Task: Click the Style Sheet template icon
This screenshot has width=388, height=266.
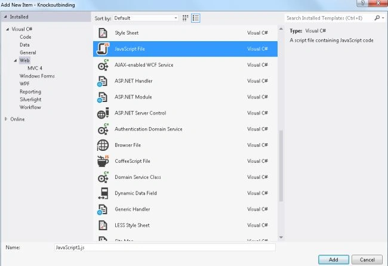Action: click(103, 33)
